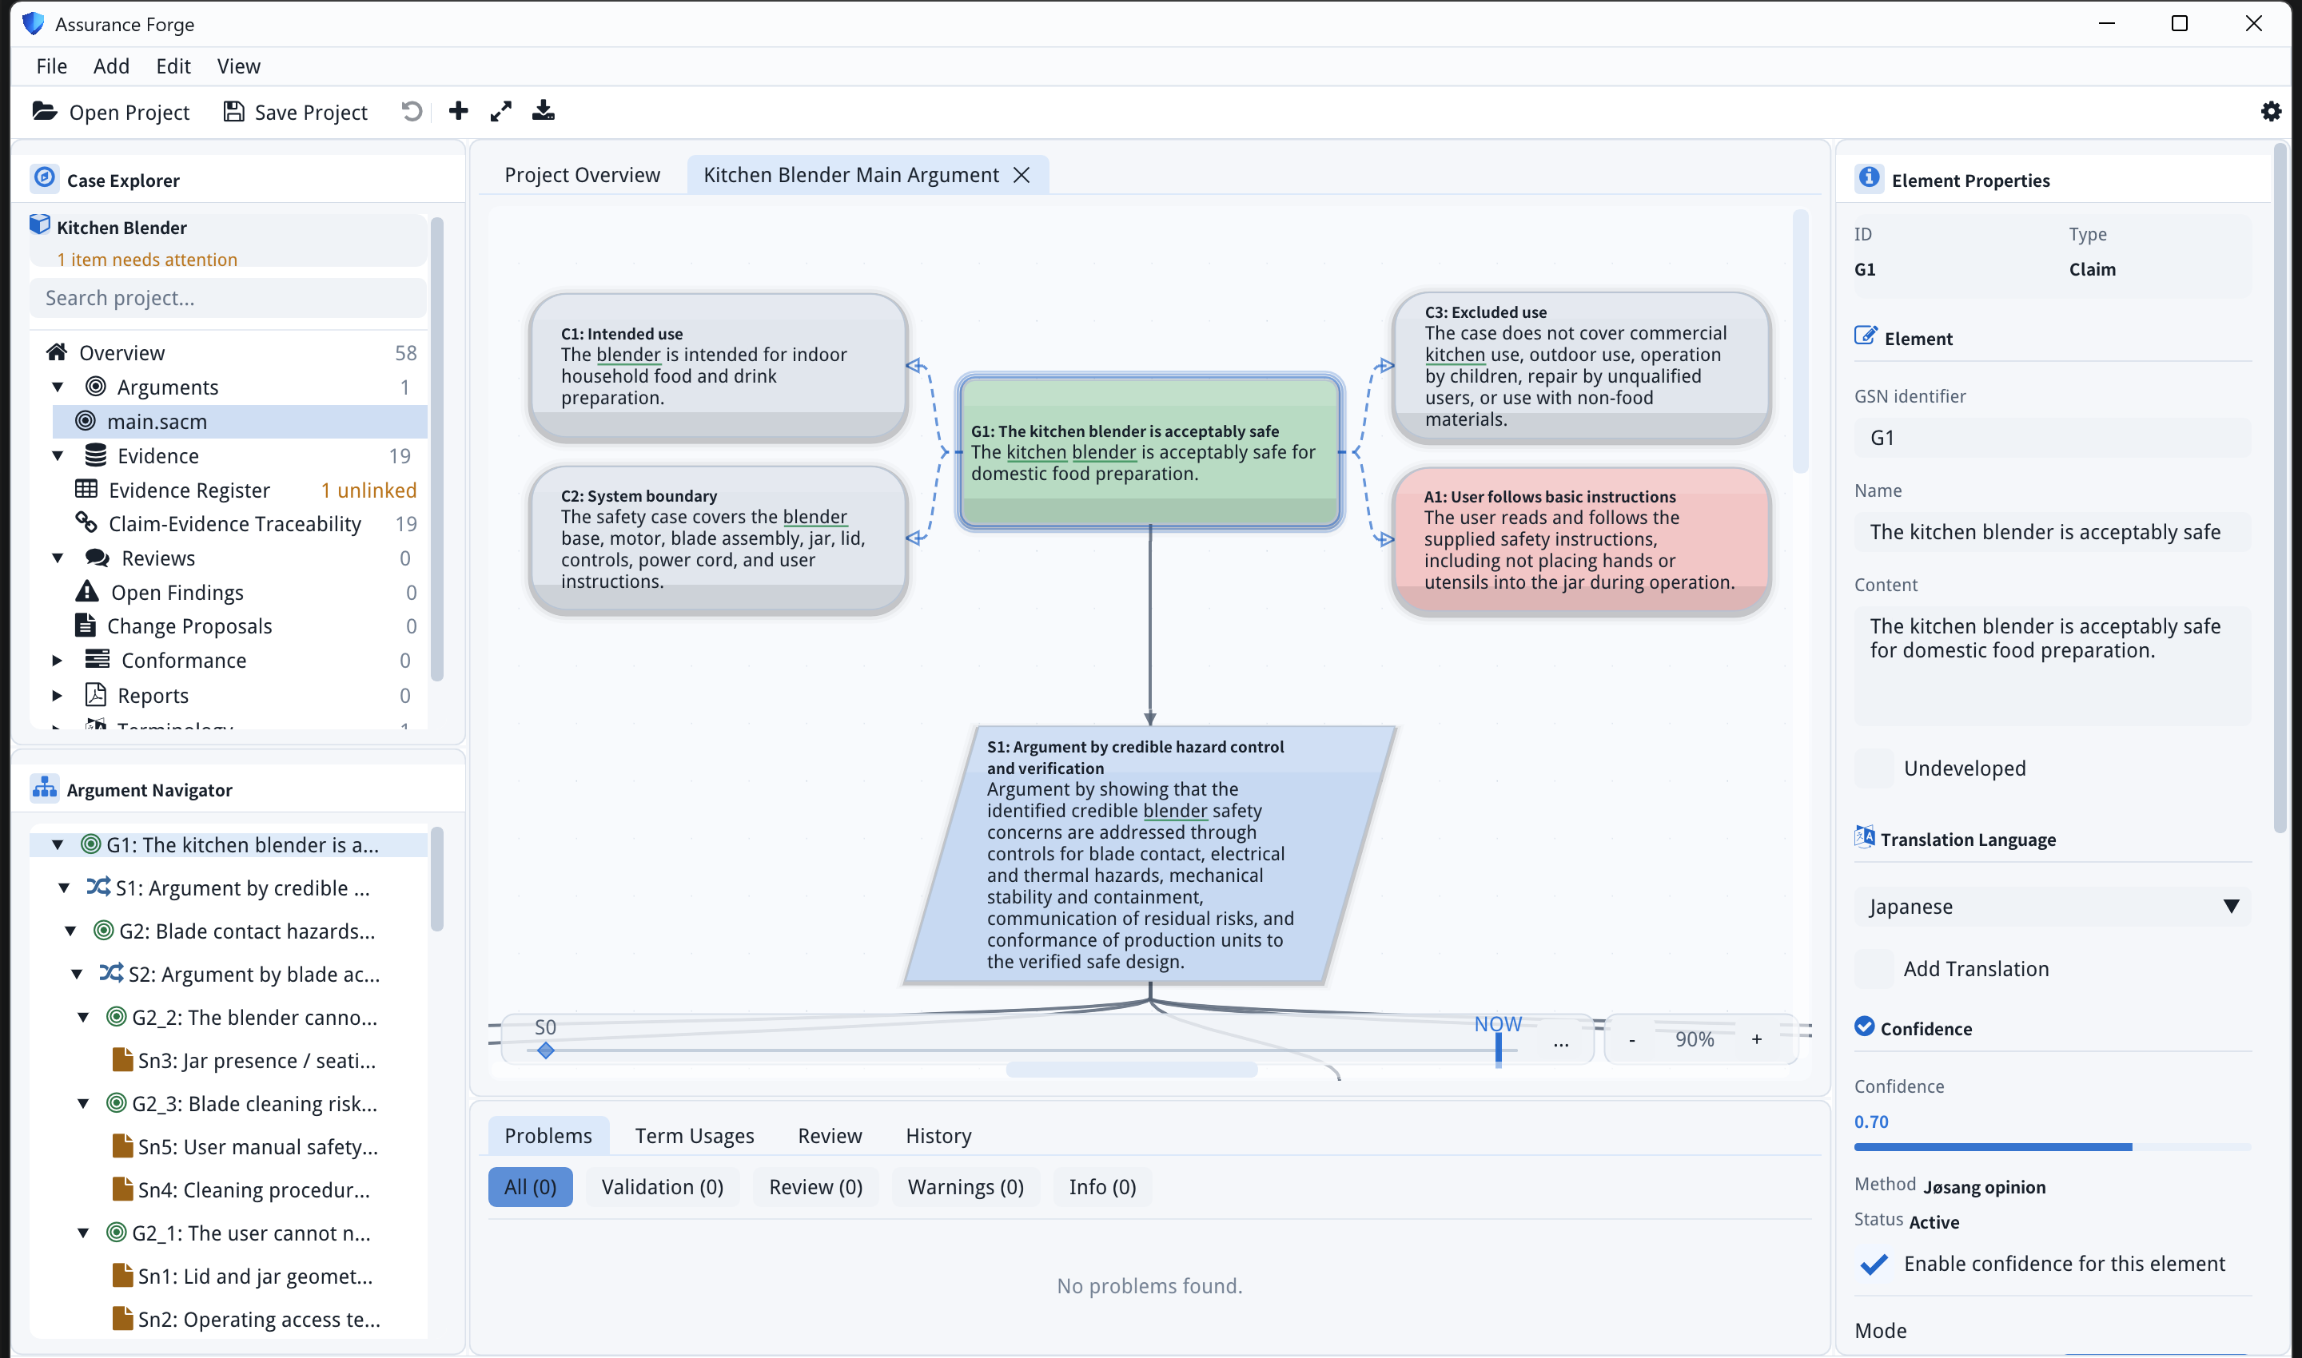Click the S0 timeline diamond marker

coord(546,1050)
